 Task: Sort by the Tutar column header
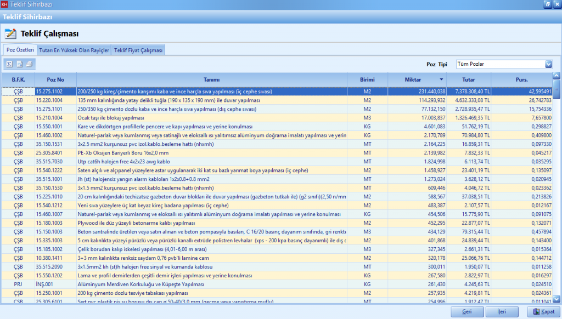pos(468,79)
